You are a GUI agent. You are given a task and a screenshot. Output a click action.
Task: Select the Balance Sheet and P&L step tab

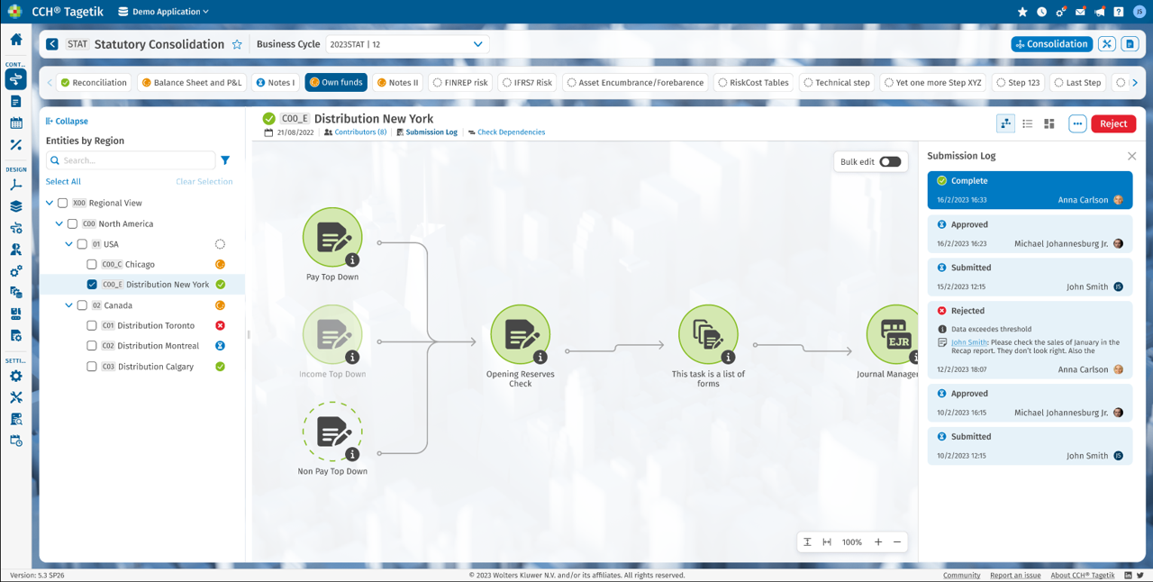[x=192, y=83]
